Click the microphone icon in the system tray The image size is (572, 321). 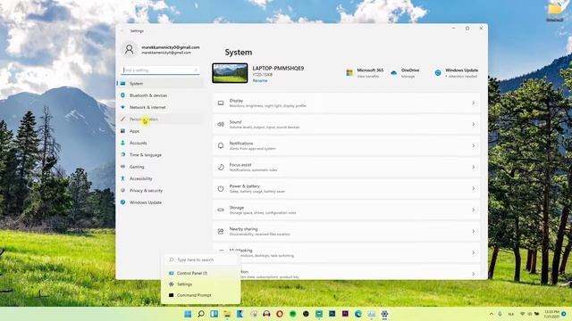coord(500,314)
